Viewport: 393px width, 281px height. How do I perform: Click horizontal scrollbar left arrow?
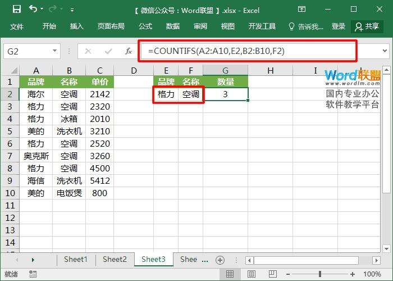(x=249, y=260)
